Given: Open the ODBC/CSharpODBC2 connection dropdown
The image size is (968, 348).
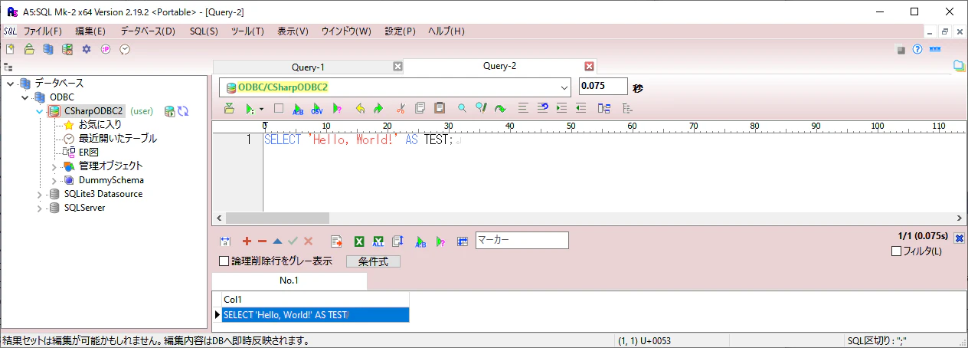Looking at the screenshot, I should [564, 87].
